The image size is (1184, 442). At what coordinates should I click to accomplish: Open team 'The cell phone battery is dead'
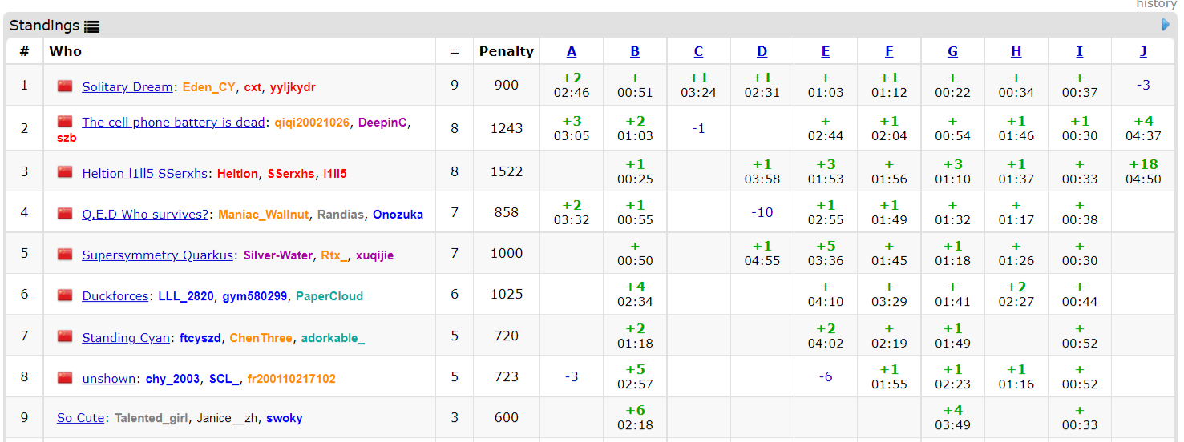coord(173,123)
